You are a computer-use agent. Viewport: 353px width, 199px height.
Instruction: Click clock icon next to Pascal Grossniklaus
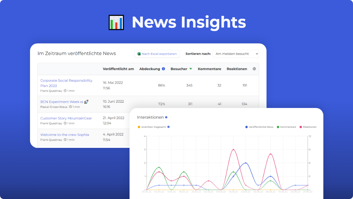coord(71,107)
